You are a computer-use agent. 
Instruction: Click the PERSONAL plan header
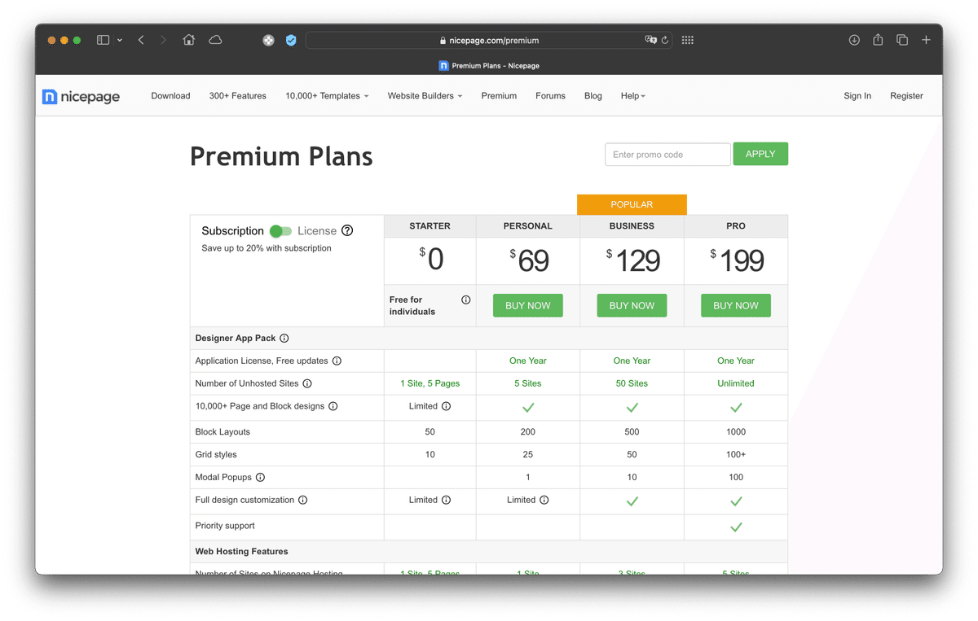coord(528,226)
